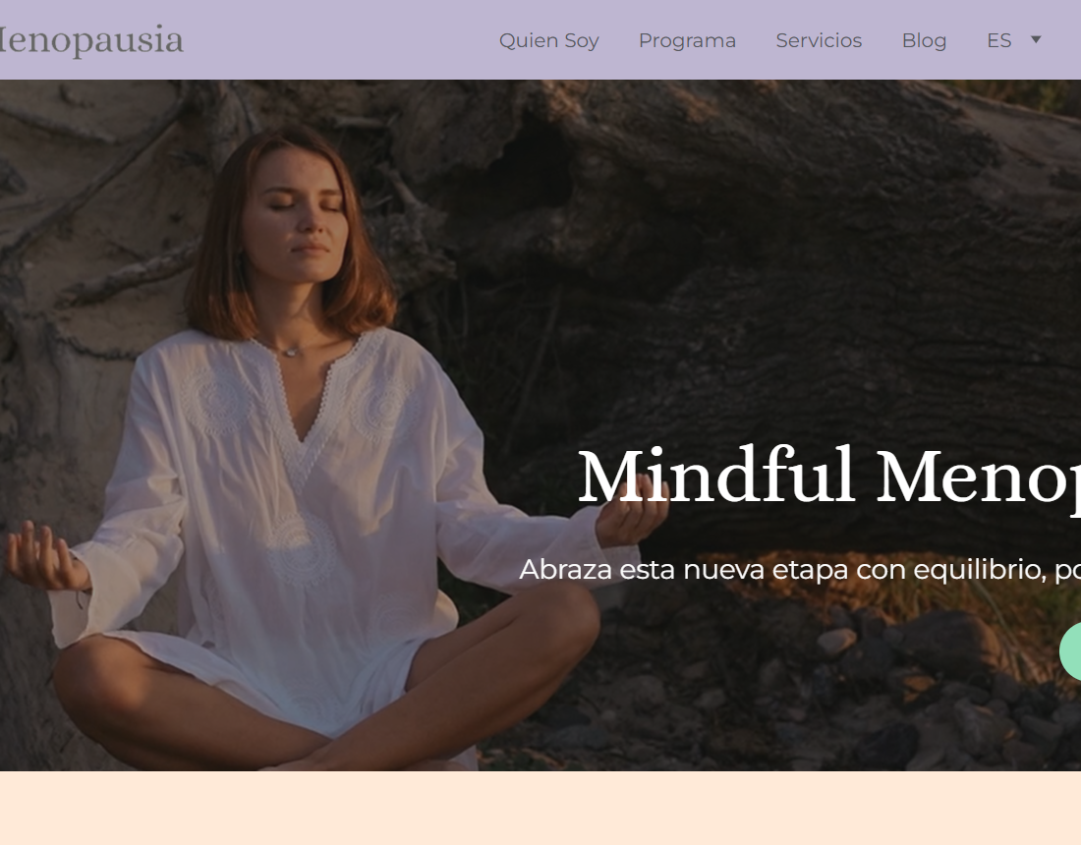
Task: Click the woman's raised hand near the heading
Action: point(631,508)
